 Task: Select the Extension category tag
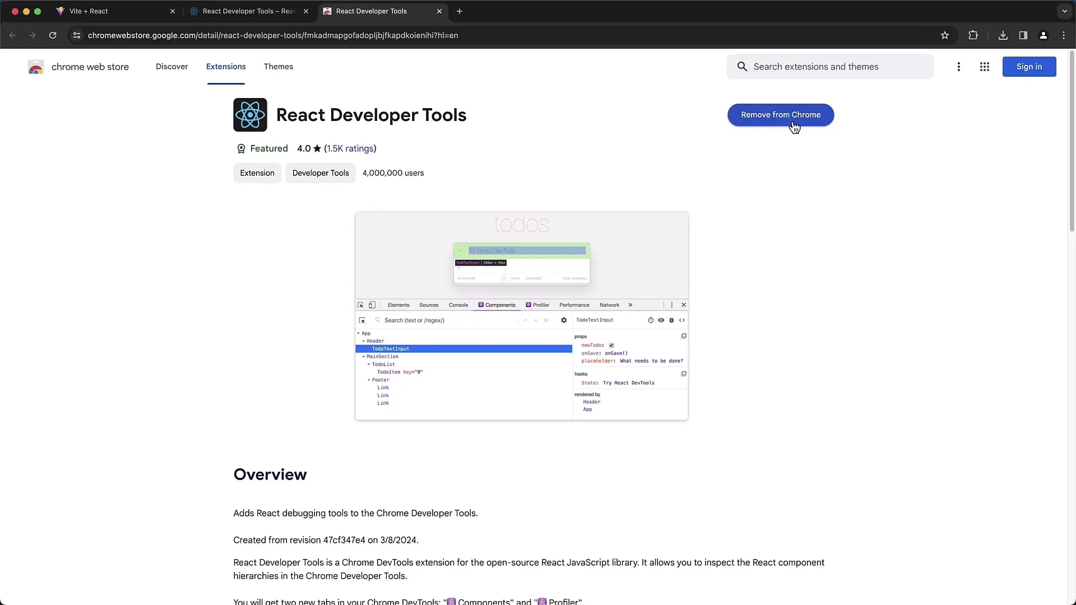point(257,173)
